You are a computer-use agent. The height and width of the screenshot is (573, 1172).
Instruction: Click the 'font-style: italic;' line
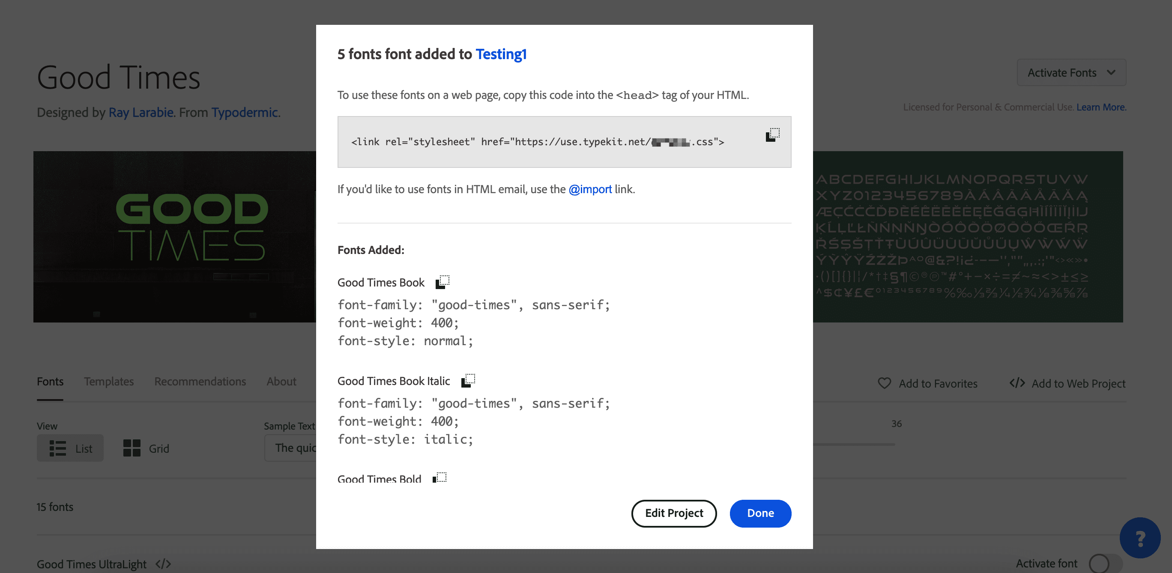(405, 439)
